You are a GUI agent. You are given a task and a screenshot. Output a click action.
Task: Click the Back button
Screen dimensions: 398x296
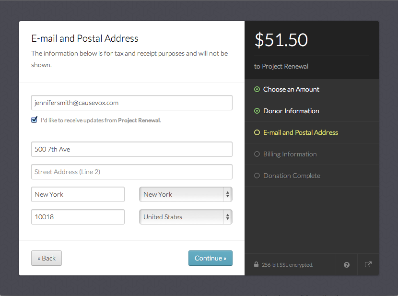[47, 258]
